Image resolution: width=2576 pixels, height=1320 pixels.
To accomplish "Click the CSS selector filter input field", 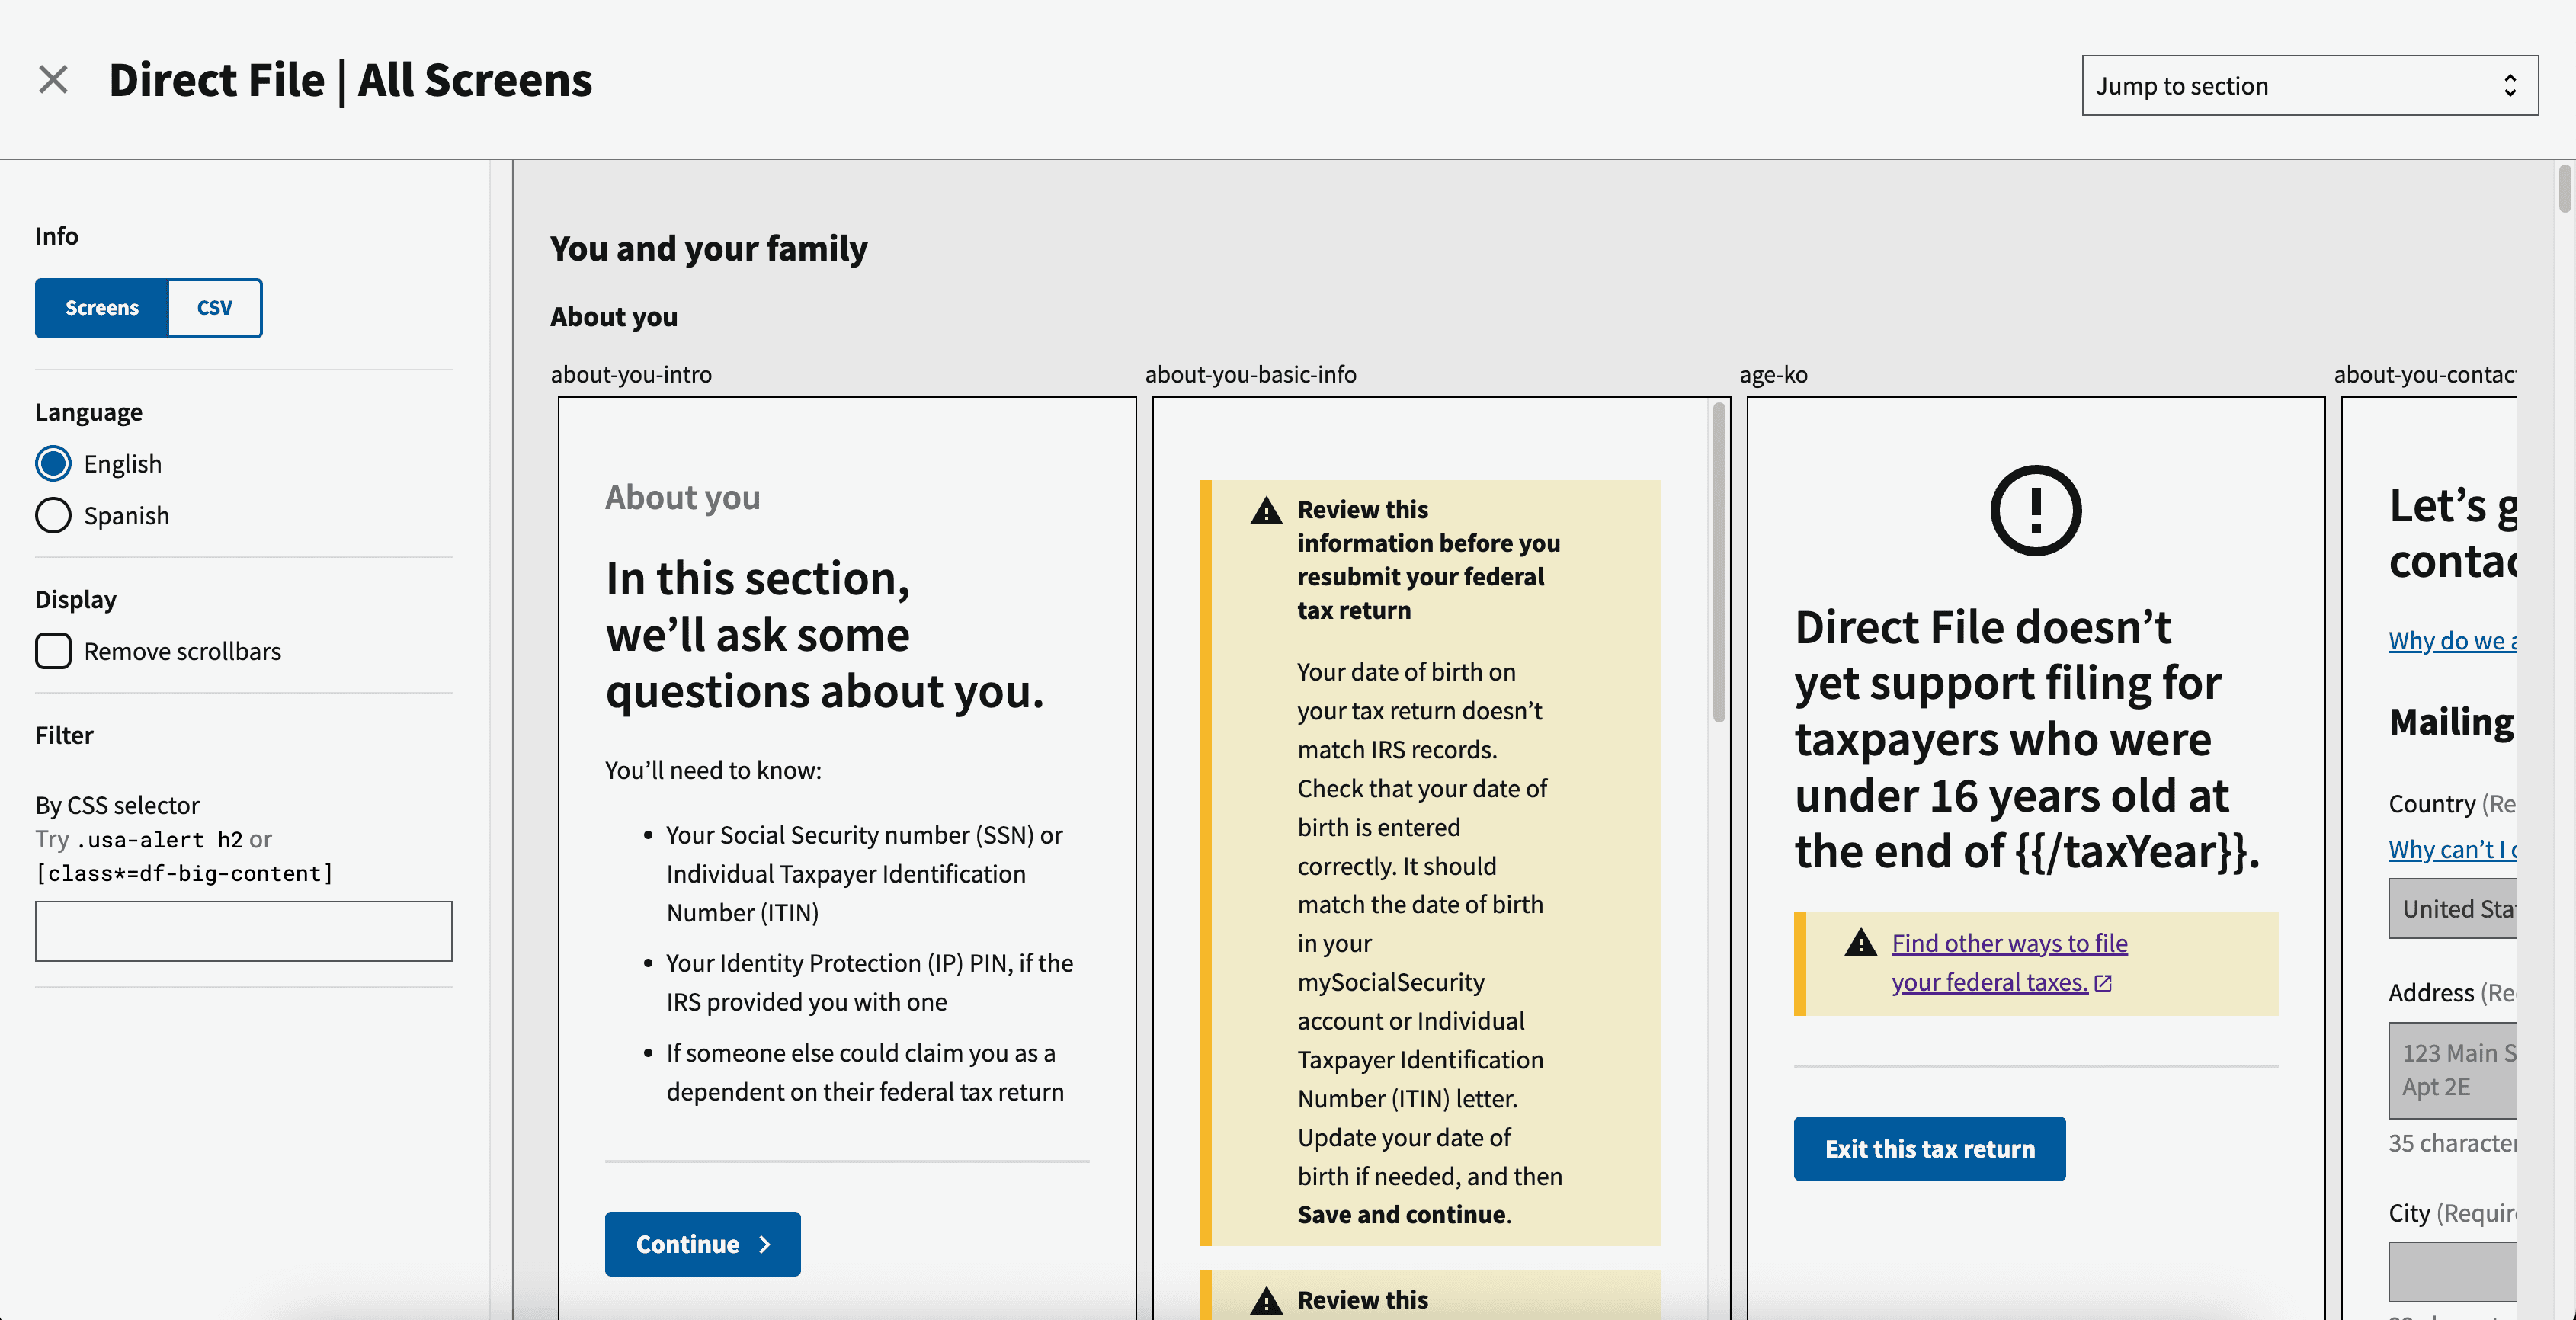I will (x=243, y=931).
